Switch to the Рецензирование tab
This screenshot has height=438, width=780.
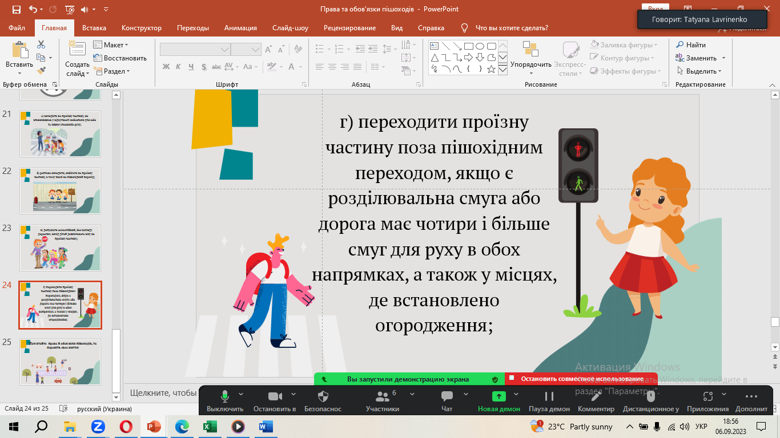349,28
